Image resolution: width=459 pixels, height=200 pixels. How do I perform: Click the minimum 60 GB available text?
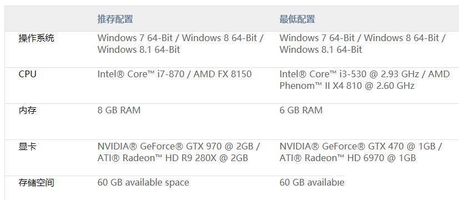point(312,183)
